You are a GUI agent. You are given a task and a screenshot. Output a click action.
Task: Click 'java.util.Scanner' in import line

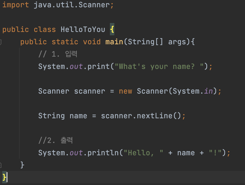(72, 5)
